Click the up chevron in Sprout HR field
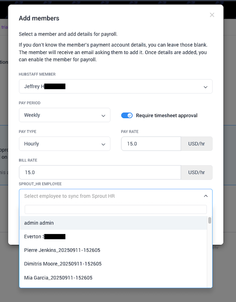The height and width of the screenshot is (302, 236). point(205,196)
